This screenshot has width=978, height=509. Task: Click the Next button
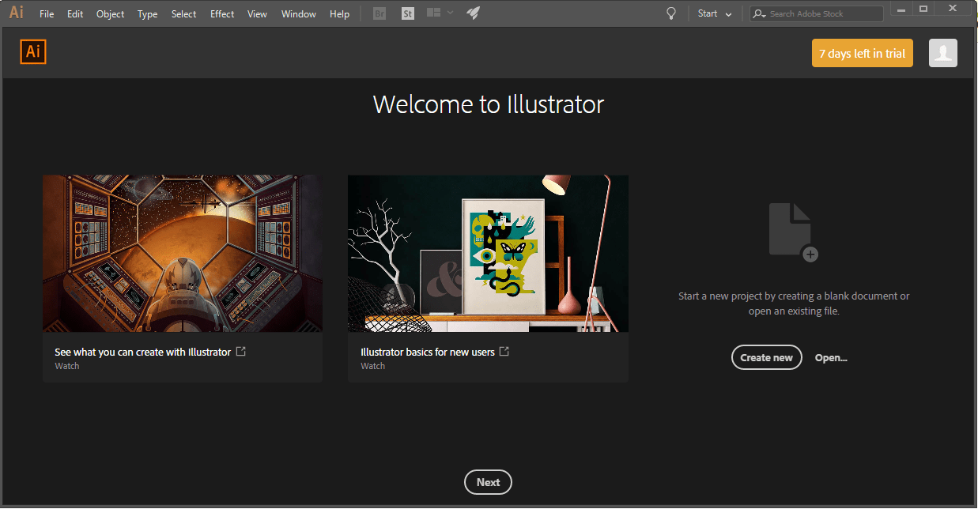(488, 482)
